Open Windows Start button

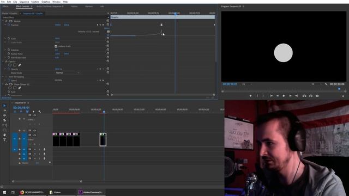tap(4, 192)
